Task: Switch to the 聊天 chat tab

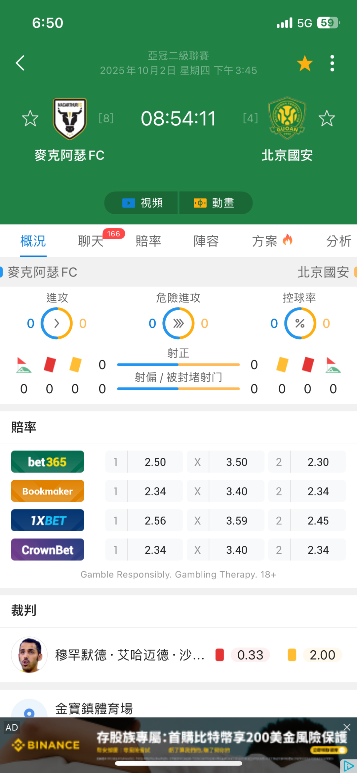Action: [91, 241]
